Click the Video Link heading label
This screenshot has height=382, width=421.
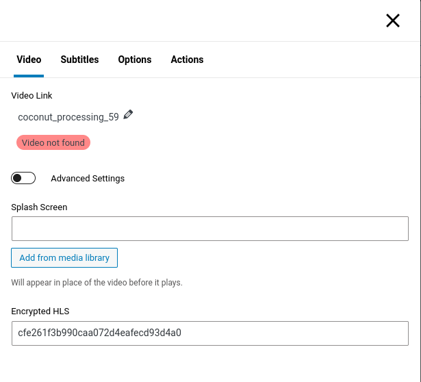point(31,96)
